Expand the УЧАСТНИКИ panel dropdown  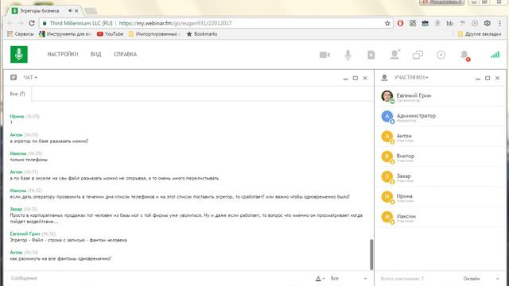pyautogui.click(x=411, y=78)
